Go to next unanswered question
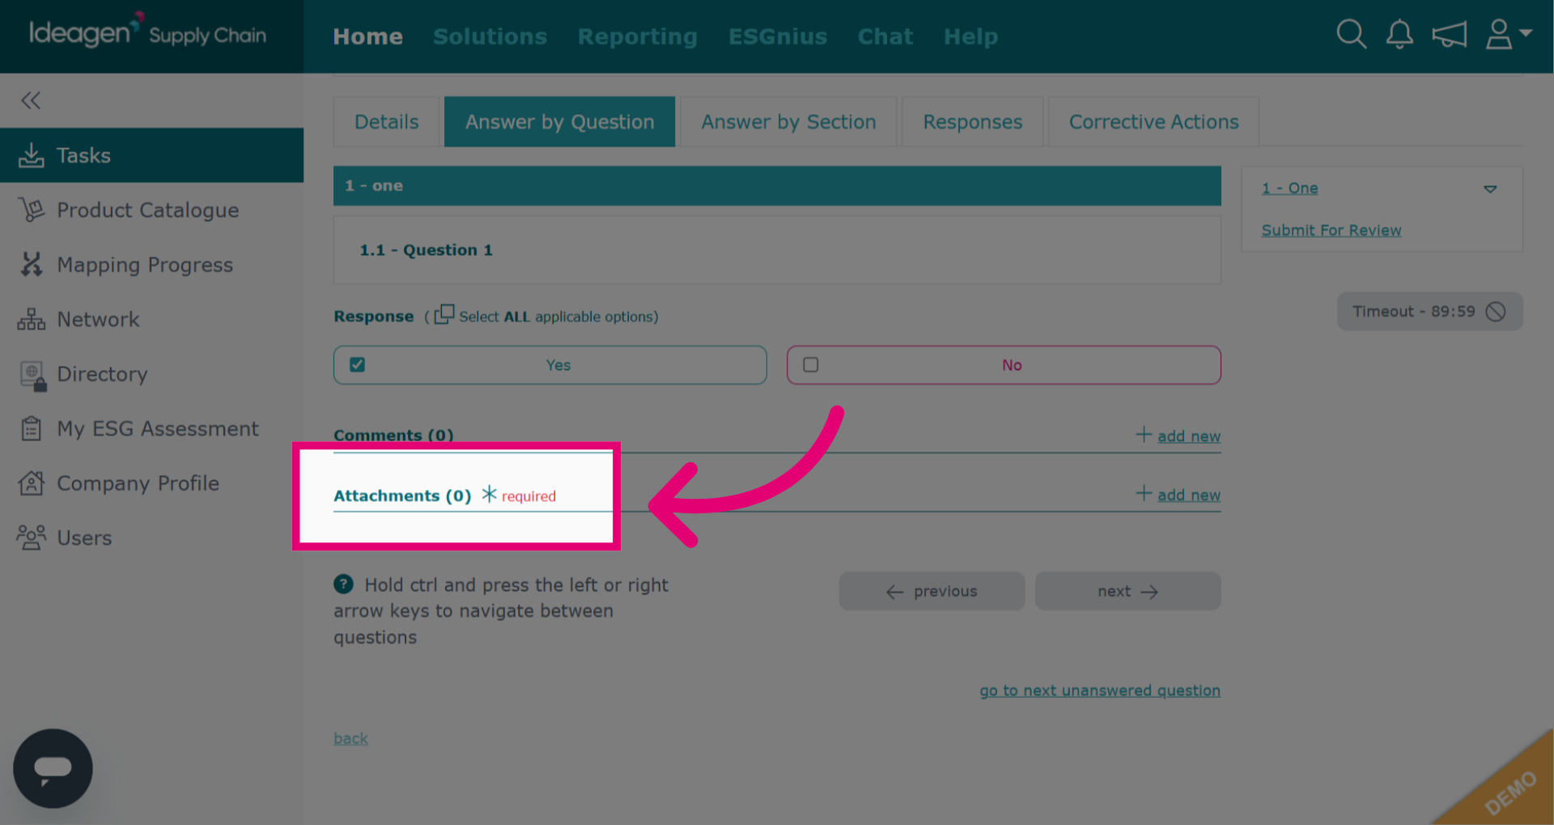Viewport: 1554px width, 825px height. pos(1100,691)
